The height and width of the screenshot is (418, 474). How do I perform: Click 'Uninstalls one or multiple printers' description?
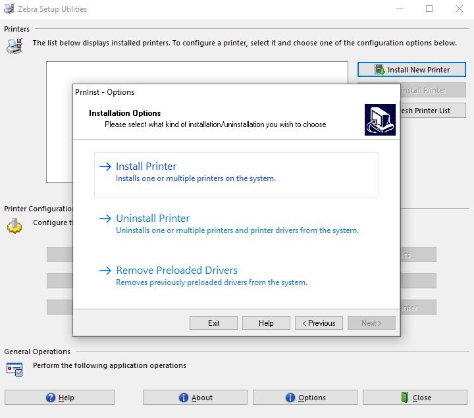pos(237,230)
